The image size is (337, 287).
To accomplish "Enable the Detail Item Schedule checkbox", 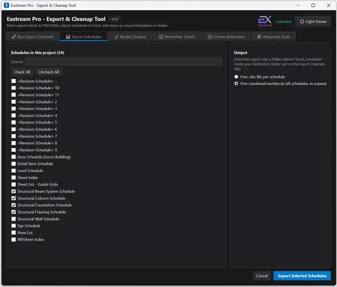I will coord(13,164).
